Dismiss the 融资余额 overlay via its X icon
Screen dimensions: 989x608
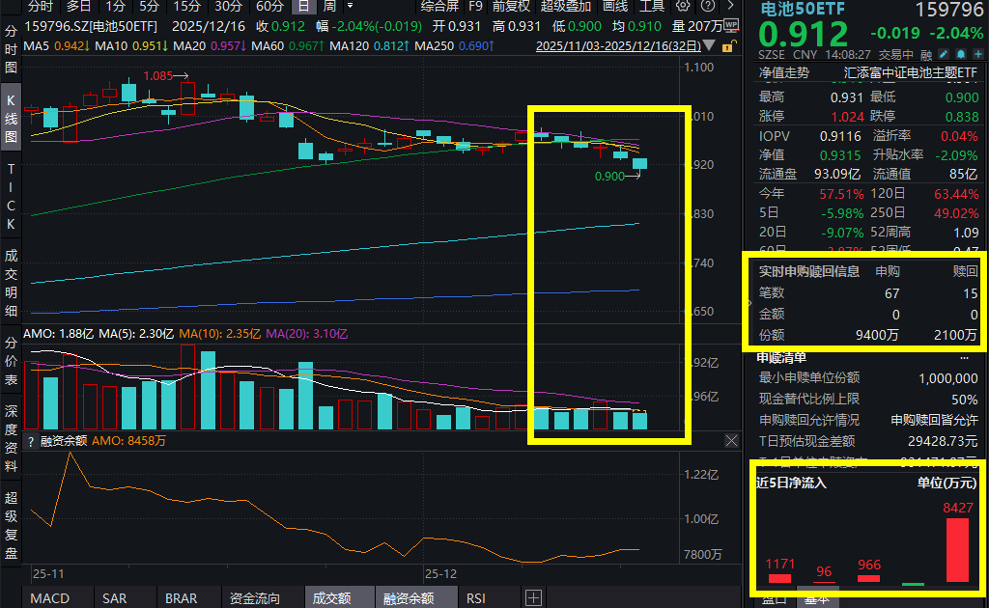[x=731, y=441]
